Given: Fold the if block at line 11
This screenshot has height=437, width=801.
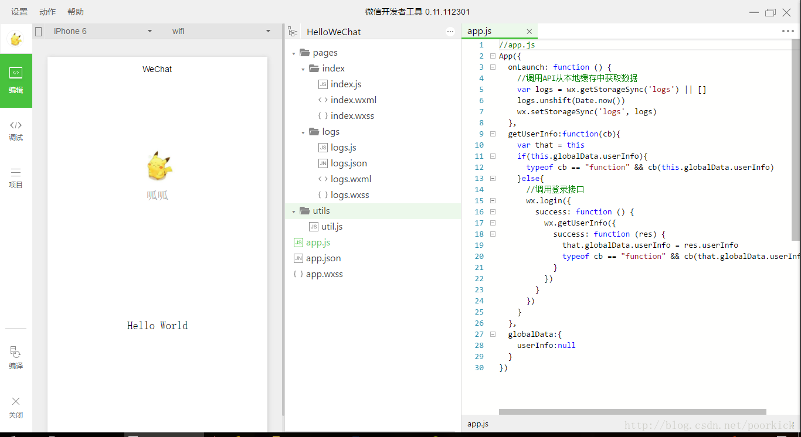Looking at the screenshot, I should click(493, 156).
